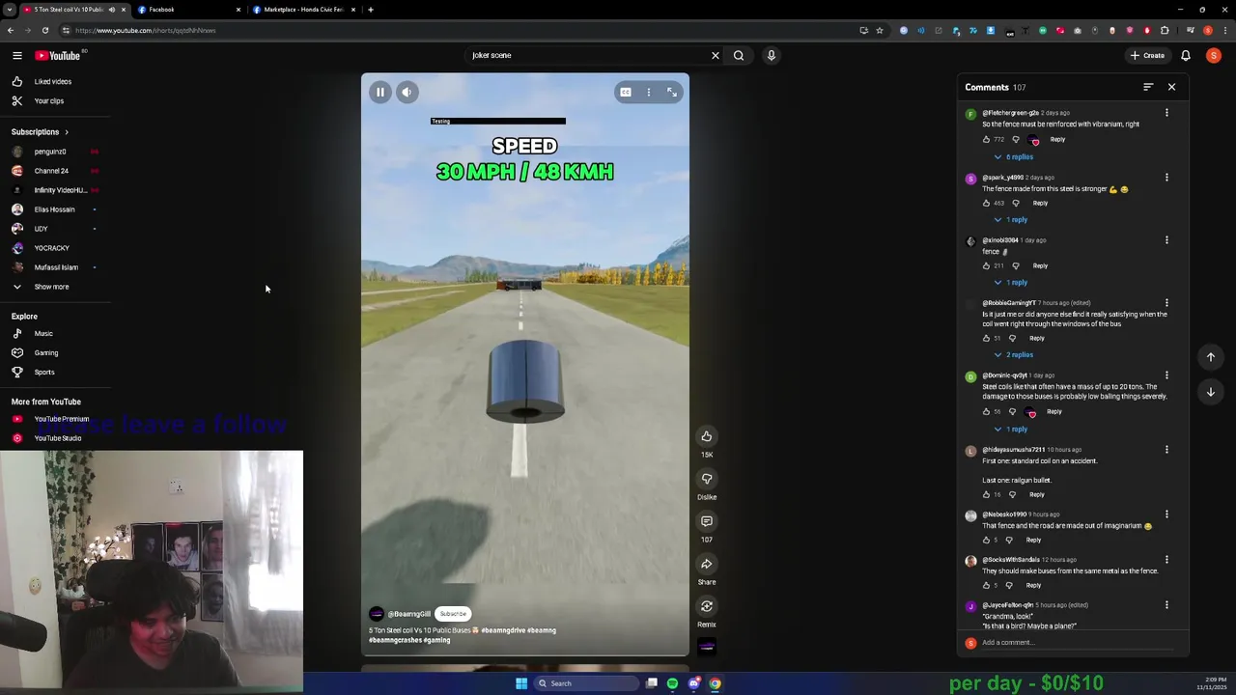
Task: Pause the Shorts video
Action: tap(379, 92)
